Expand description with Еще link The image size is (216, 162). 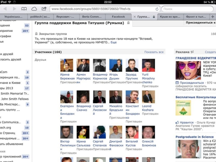(114, 43)
